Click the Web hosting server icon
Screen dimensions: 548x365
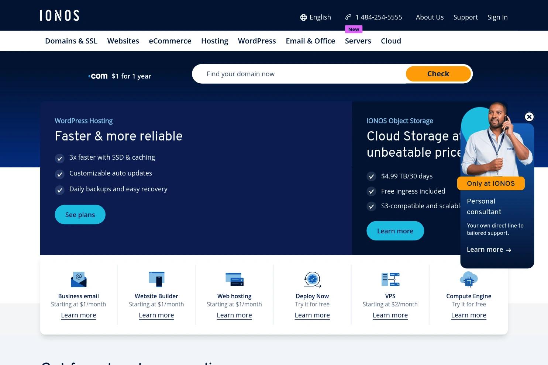pyautogui.click(x=234, y=279)
